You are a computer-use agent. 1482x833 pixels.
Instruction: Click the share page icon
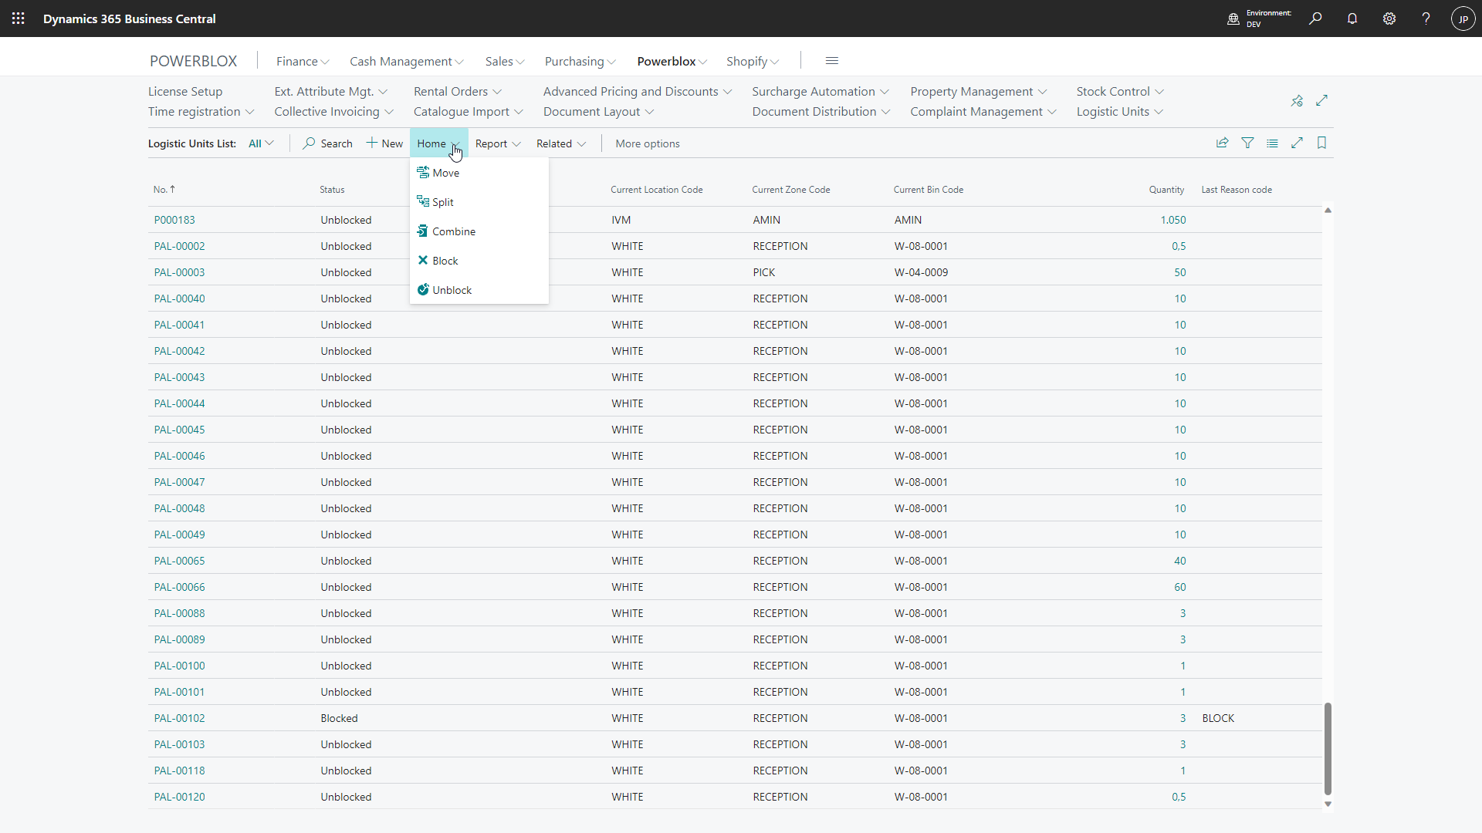point(1223,143)
